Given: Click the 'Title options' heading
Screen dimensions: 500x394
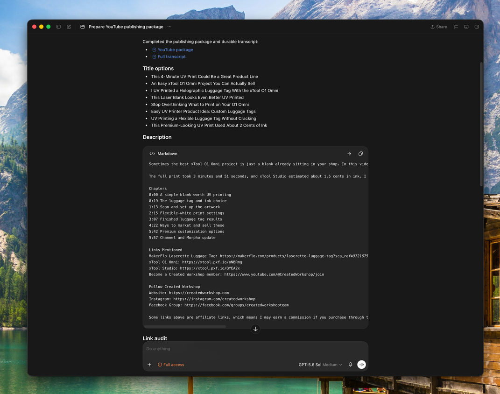Looking at the screenshot, I should click(158, 69).
